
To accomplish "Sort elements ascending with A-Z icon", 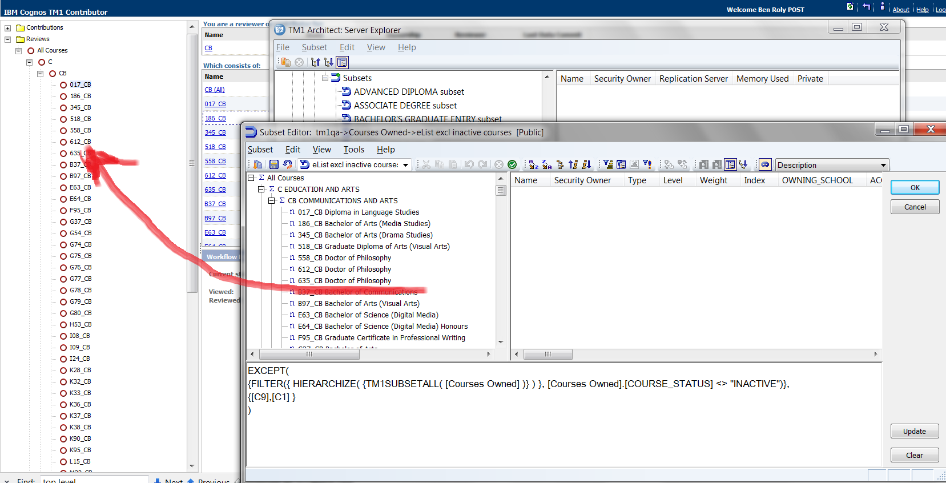I will tap(533, 164).
